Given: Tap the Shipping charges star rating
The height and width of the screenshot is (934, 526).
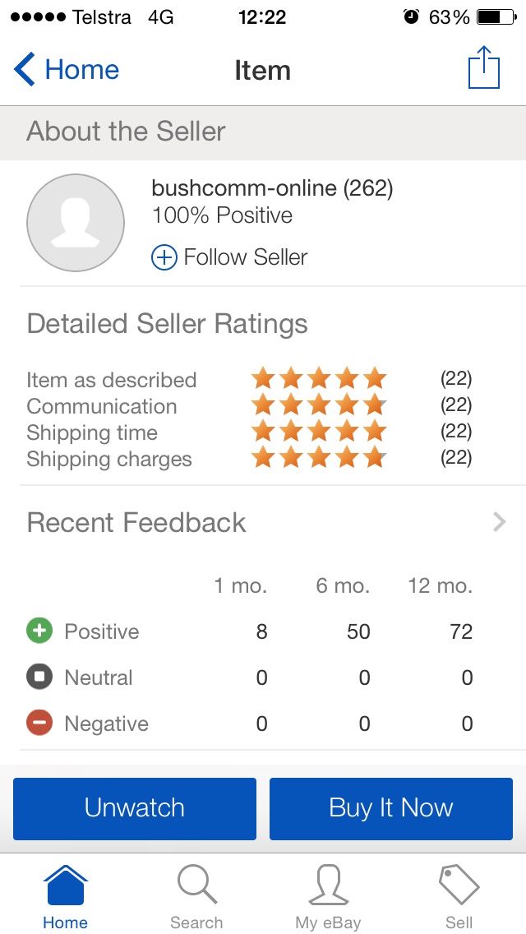Looking at the screenshot, I should point(319,458).
